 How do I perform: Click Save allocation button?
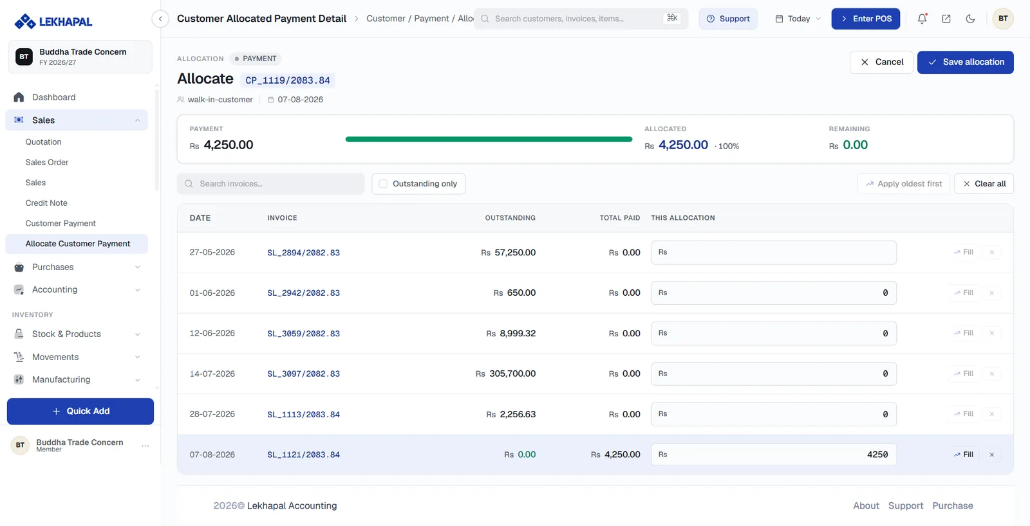point(965,62)
